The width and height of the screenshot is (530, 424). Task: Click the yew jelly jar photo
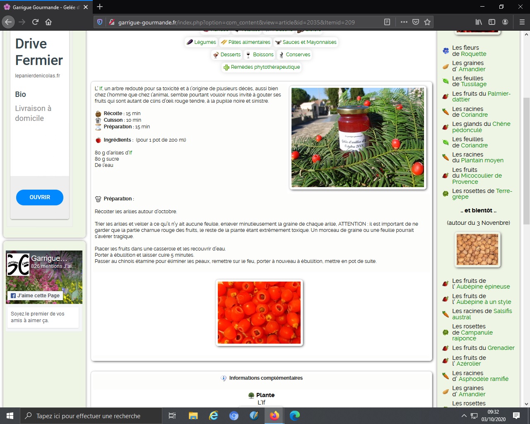(358, 137)
